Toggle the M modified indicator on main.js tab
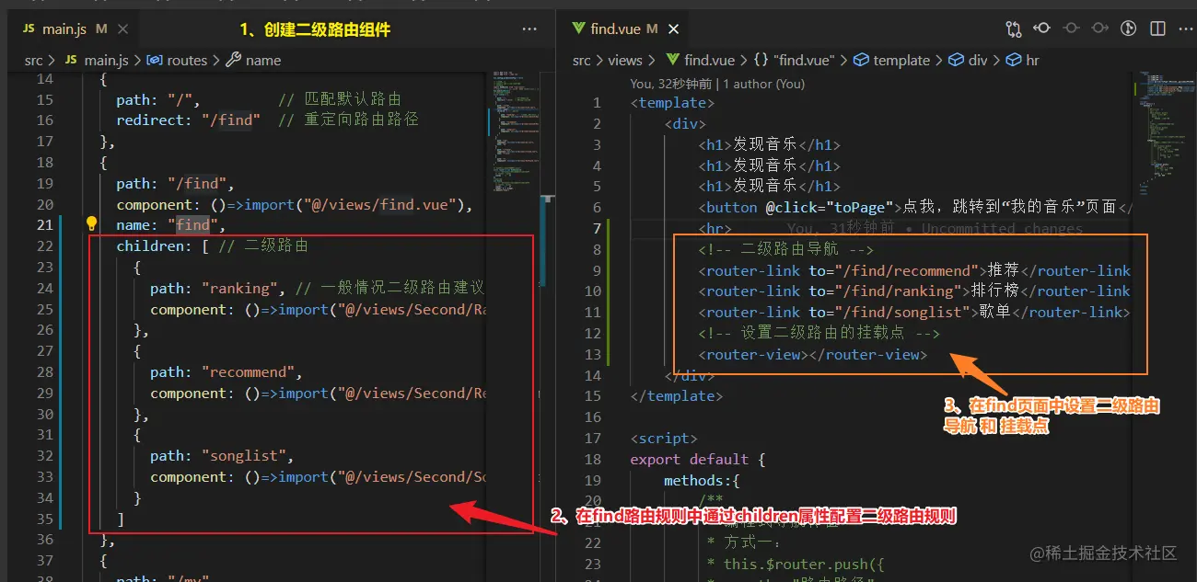This screenshot has width=1197, height=582. (x=101, y=28)
